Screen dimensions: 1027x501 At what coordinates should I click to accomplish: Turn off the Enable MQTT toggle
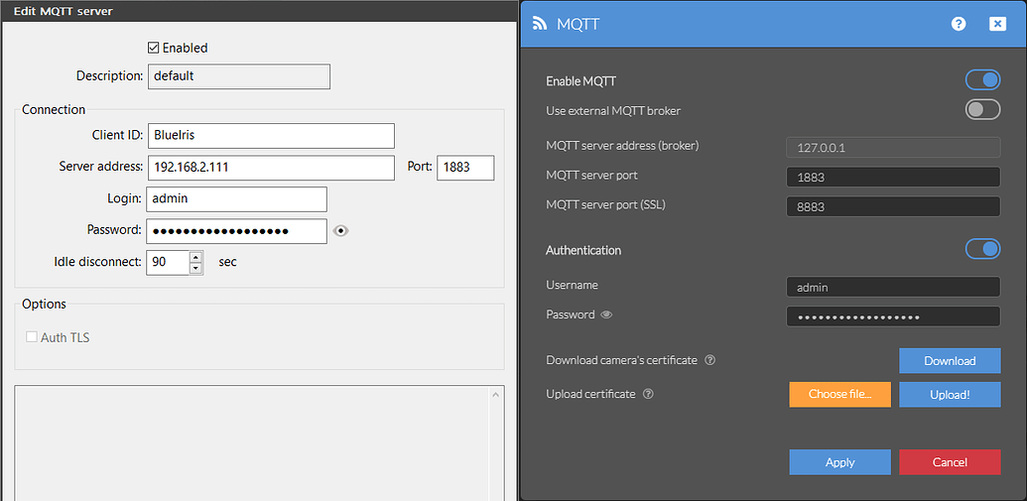(x=982, y=80)
